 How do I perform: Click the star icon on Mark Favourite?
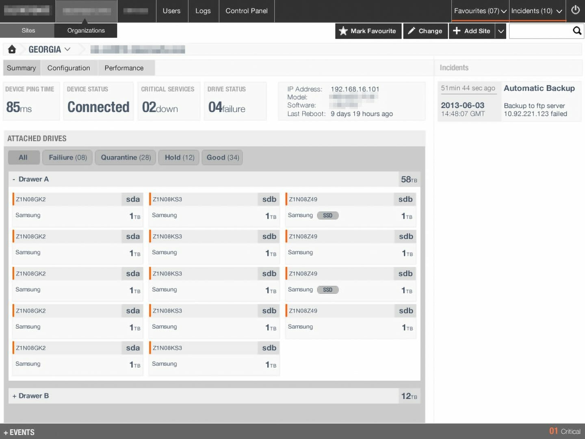(343, 31)
